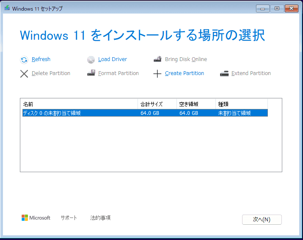Image resolution: width=303 pixels, height=240 pixels.
Task: Click the Extend Partition drive icon
Action: [224, 73]
